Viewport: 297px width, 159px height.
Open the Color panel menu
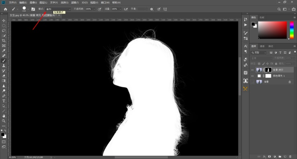point(295,17)
